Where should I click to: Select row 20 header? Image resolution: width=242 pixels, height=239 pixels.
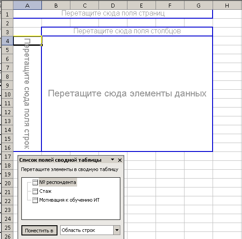[7, 183]
